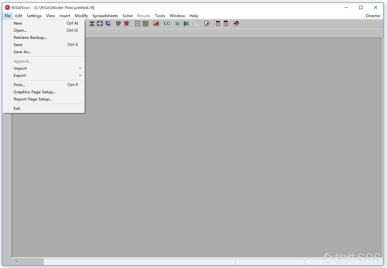Click the black curved-grid spreadsheet toolbar icon
The width and height of the screenshot is (387, 268).
click(x=118, y=24)
